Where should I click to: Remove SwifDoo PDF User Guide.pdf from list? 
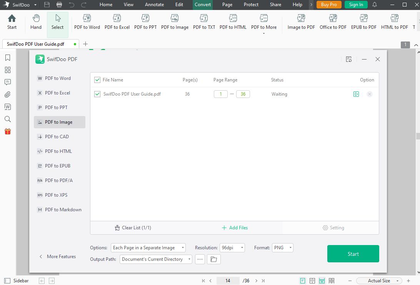(369, 94)
